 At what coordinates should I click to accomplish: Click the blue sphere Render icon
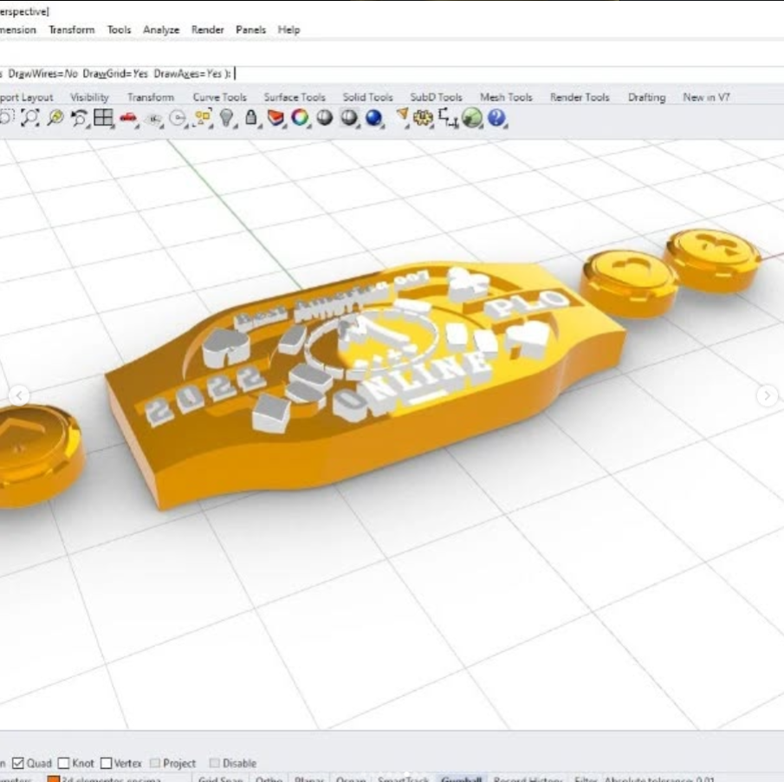point(374,119)
